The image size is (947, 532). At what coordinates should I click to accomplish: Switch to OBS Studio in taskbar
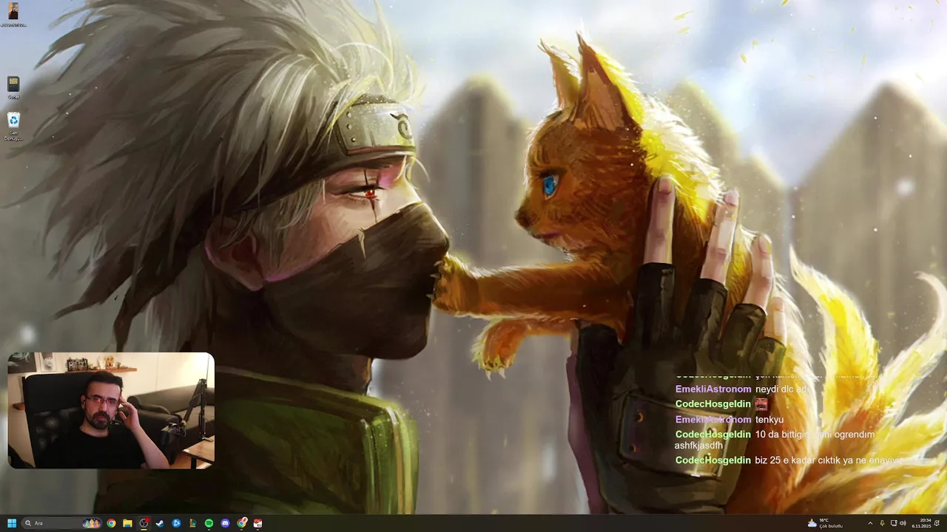click(144, 523)
